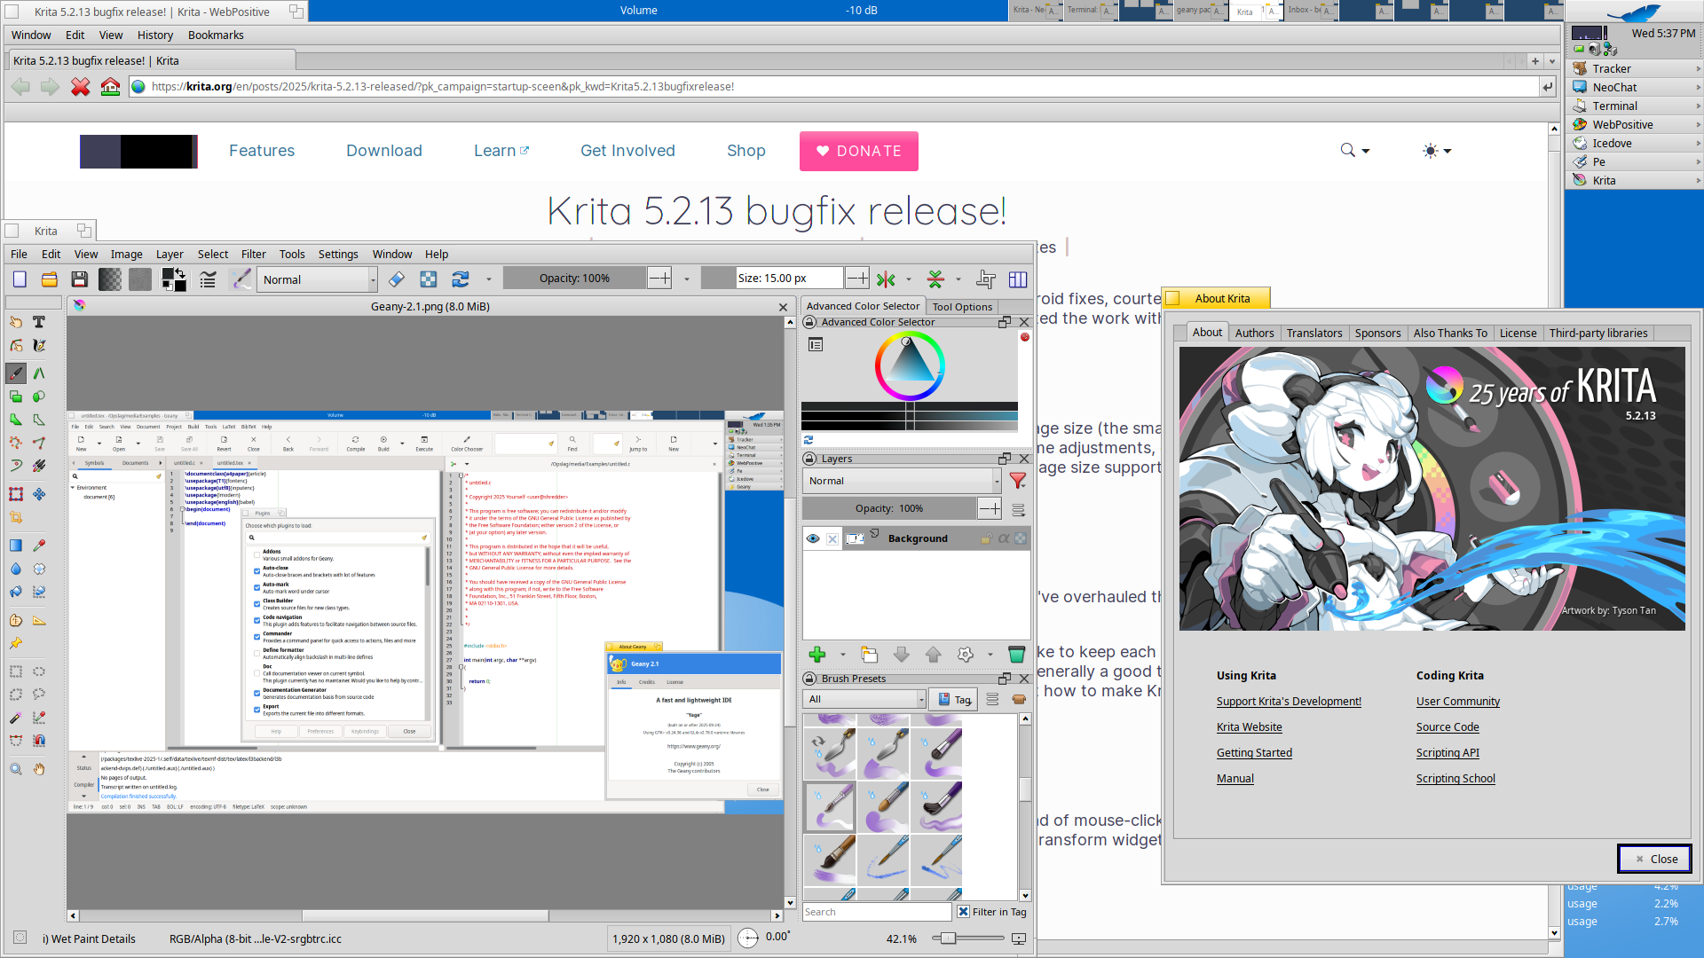Select the Crop tool
The height and width of the screenshot is (958, 1704).
pyautogui.click(x=16, y=517)
